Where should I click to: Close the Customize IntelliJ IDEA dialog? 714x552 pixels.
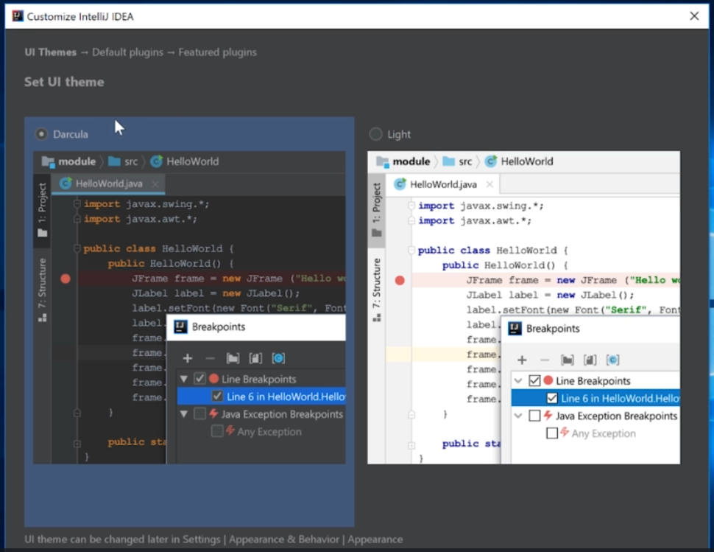[694, 16]
